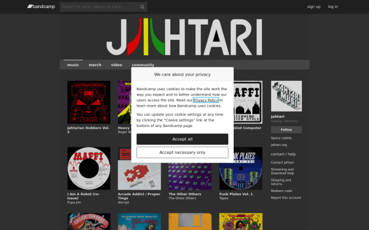Open the Cosmic Thready album cover
The height and width of the screenshot is (230, 369).
point(89,221)
